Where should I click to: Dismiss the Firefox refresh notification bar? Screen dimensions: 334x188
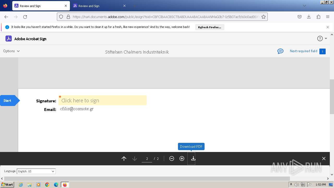[x=328, y=27]
